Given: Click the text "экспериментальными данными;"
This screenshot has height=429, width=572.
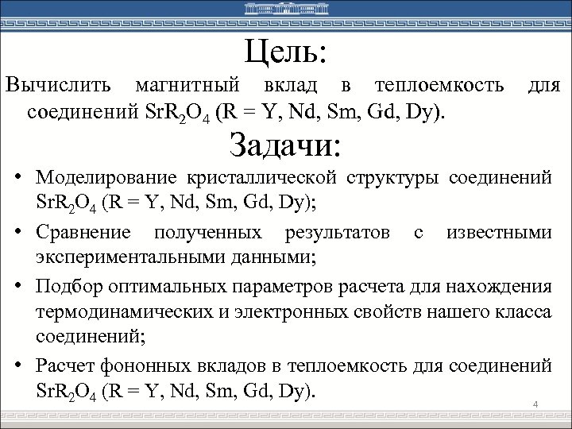Looking at the screenshot, I should pyautogui.click(x=176, y=257).
